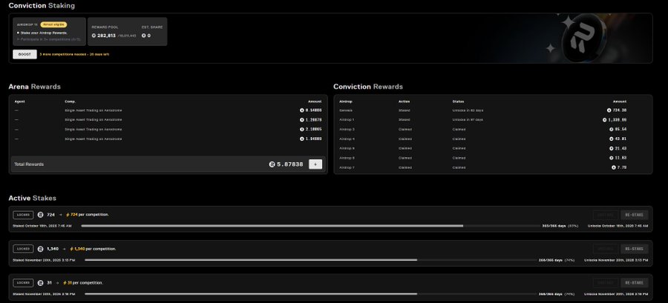The height and width of the screenshot is (303, 668).
Task: Click the token icon beside stake amount 724
Action: point(41,215)
